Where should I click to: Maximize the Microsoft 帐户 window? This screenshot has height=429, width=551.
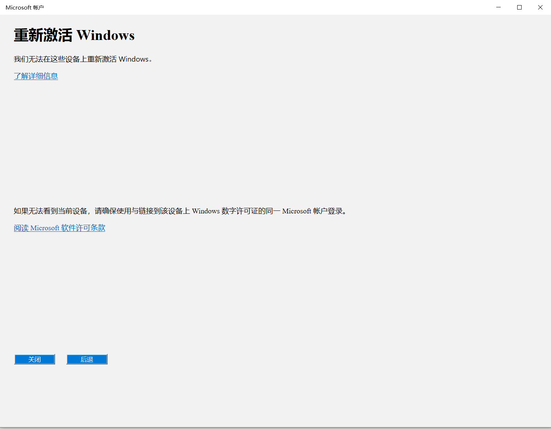(519, 7)
